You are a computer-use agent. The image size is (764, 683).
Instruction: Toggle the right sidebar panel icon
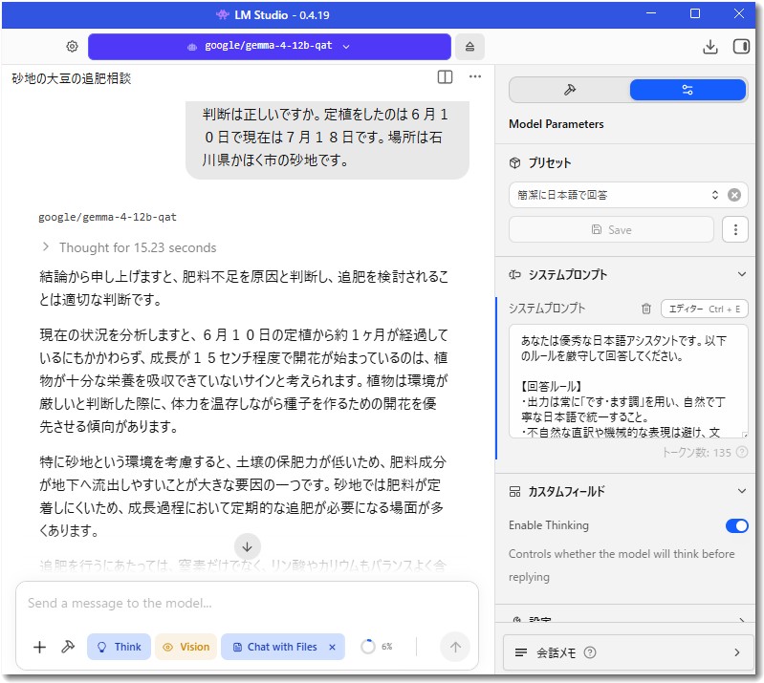click(741, 46)
